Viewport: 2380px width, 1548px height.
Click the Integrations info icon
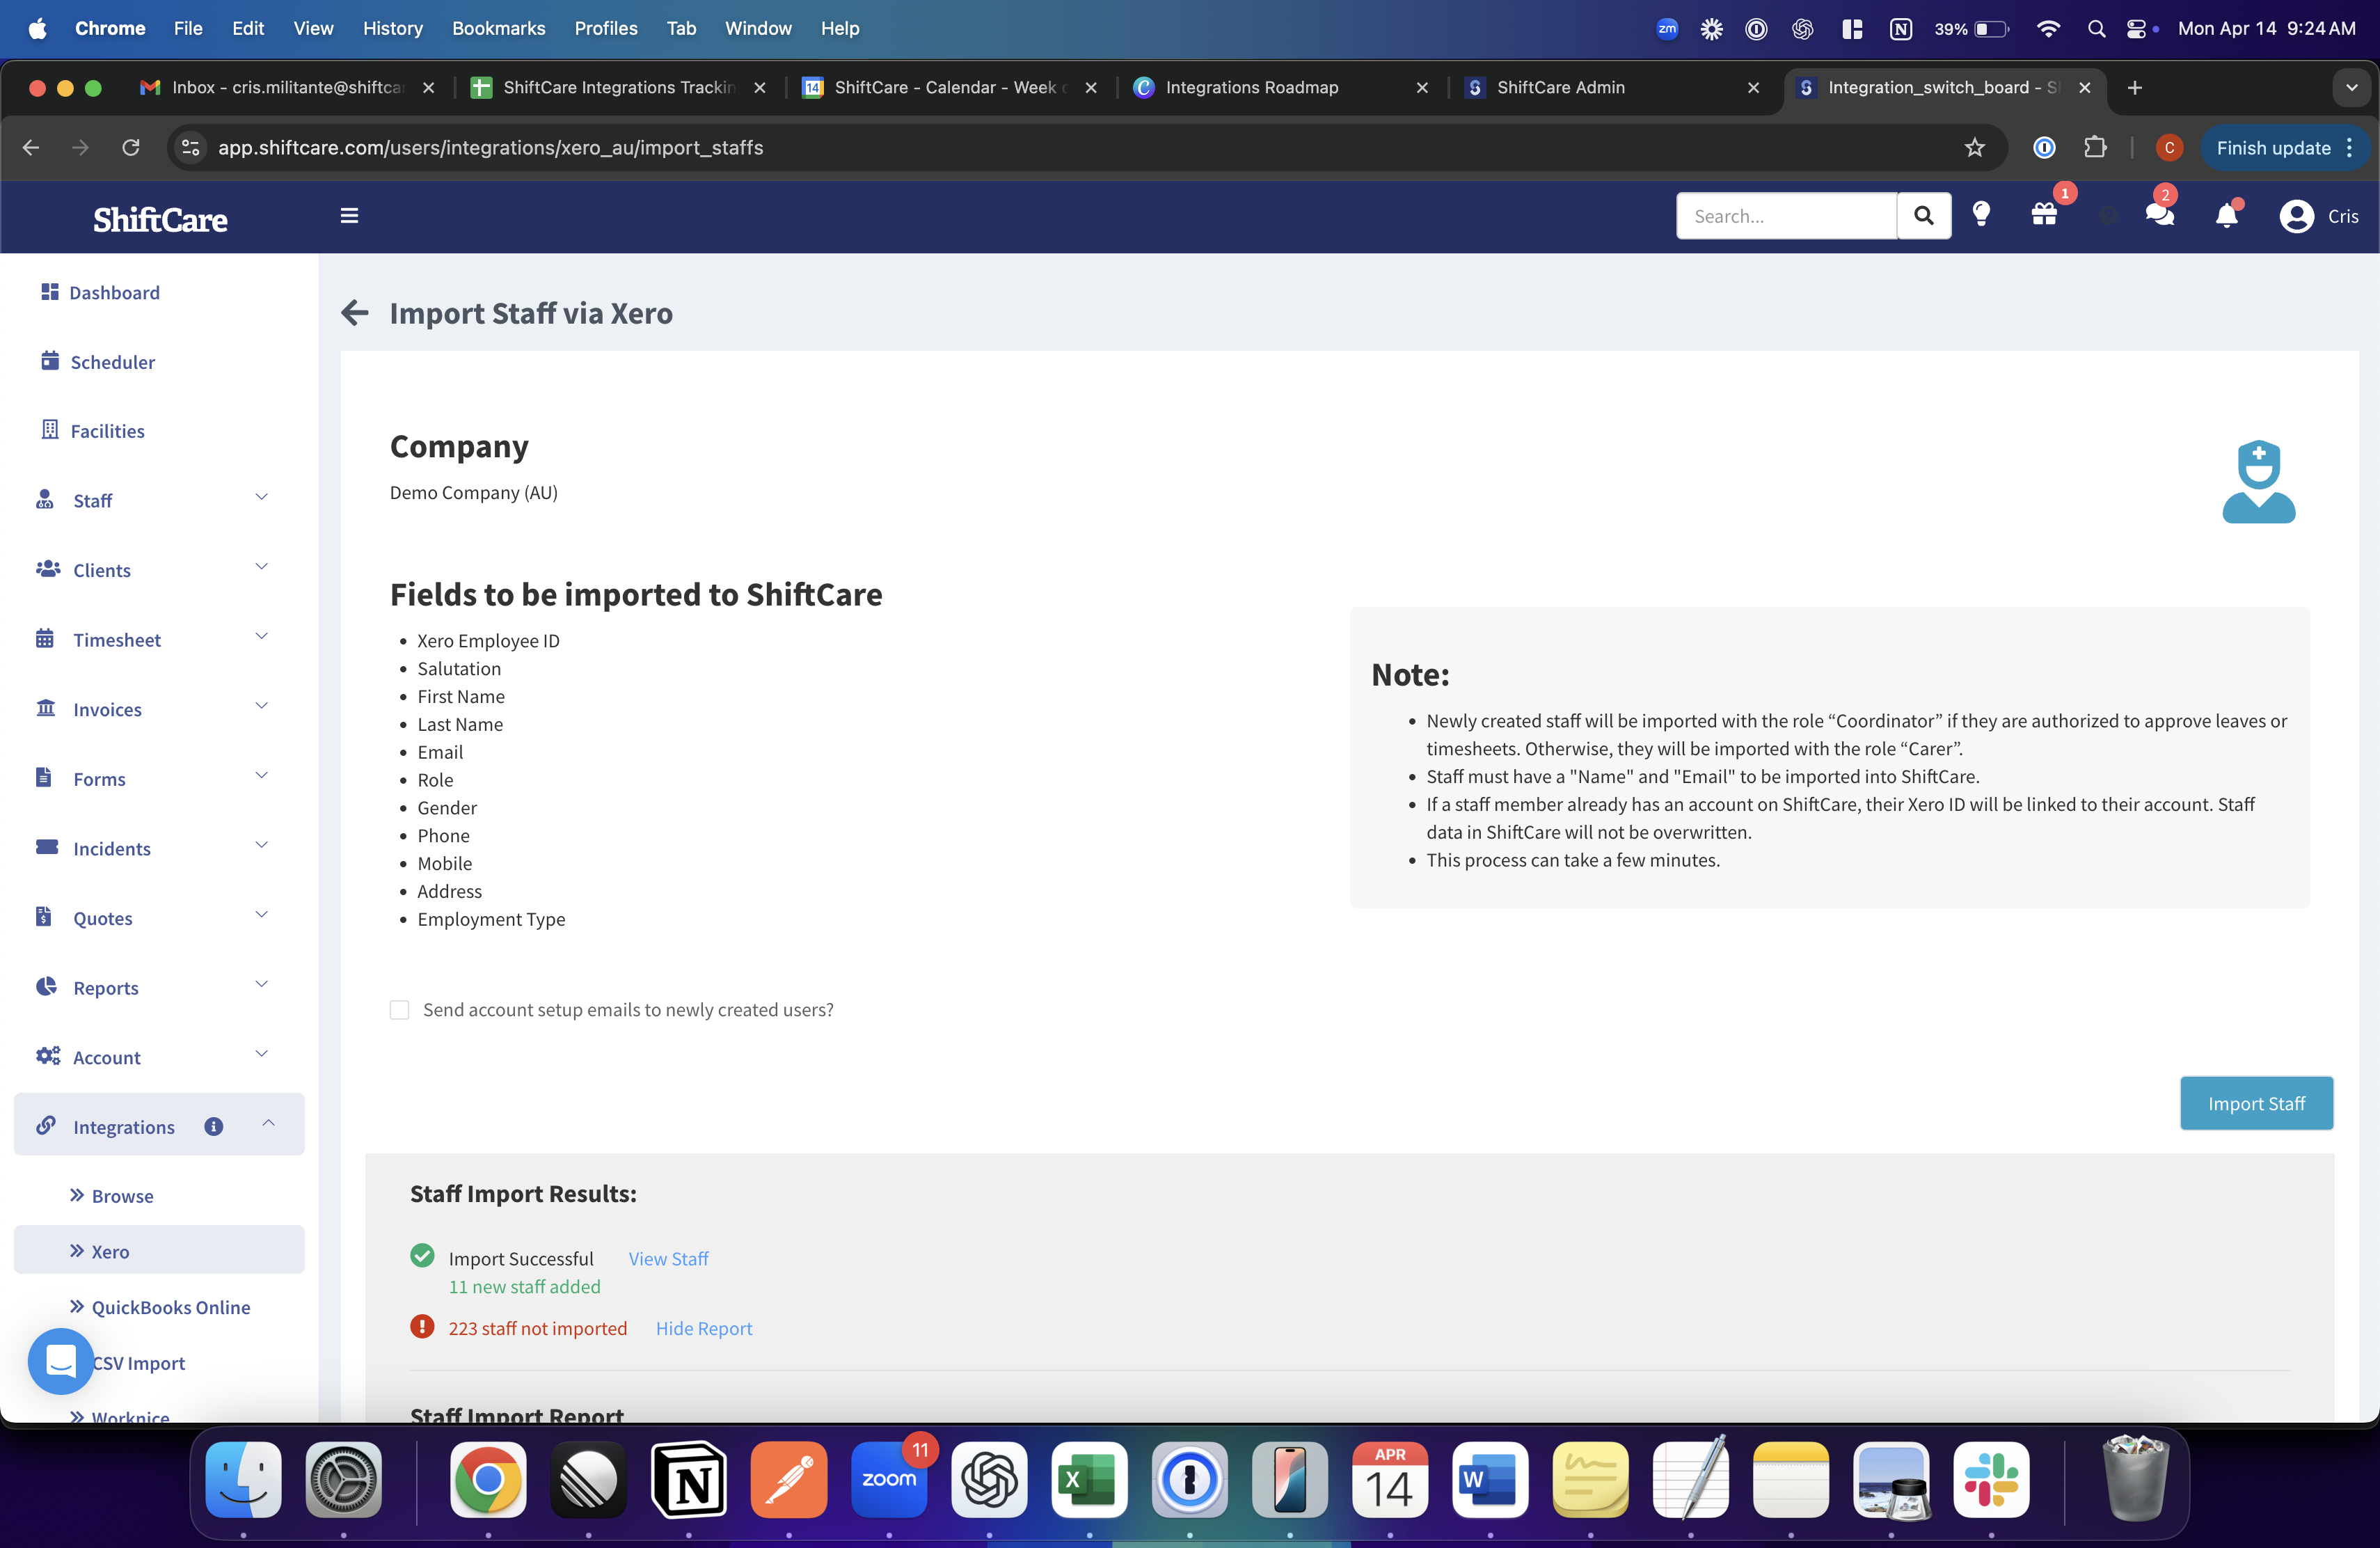(213, 1127)
